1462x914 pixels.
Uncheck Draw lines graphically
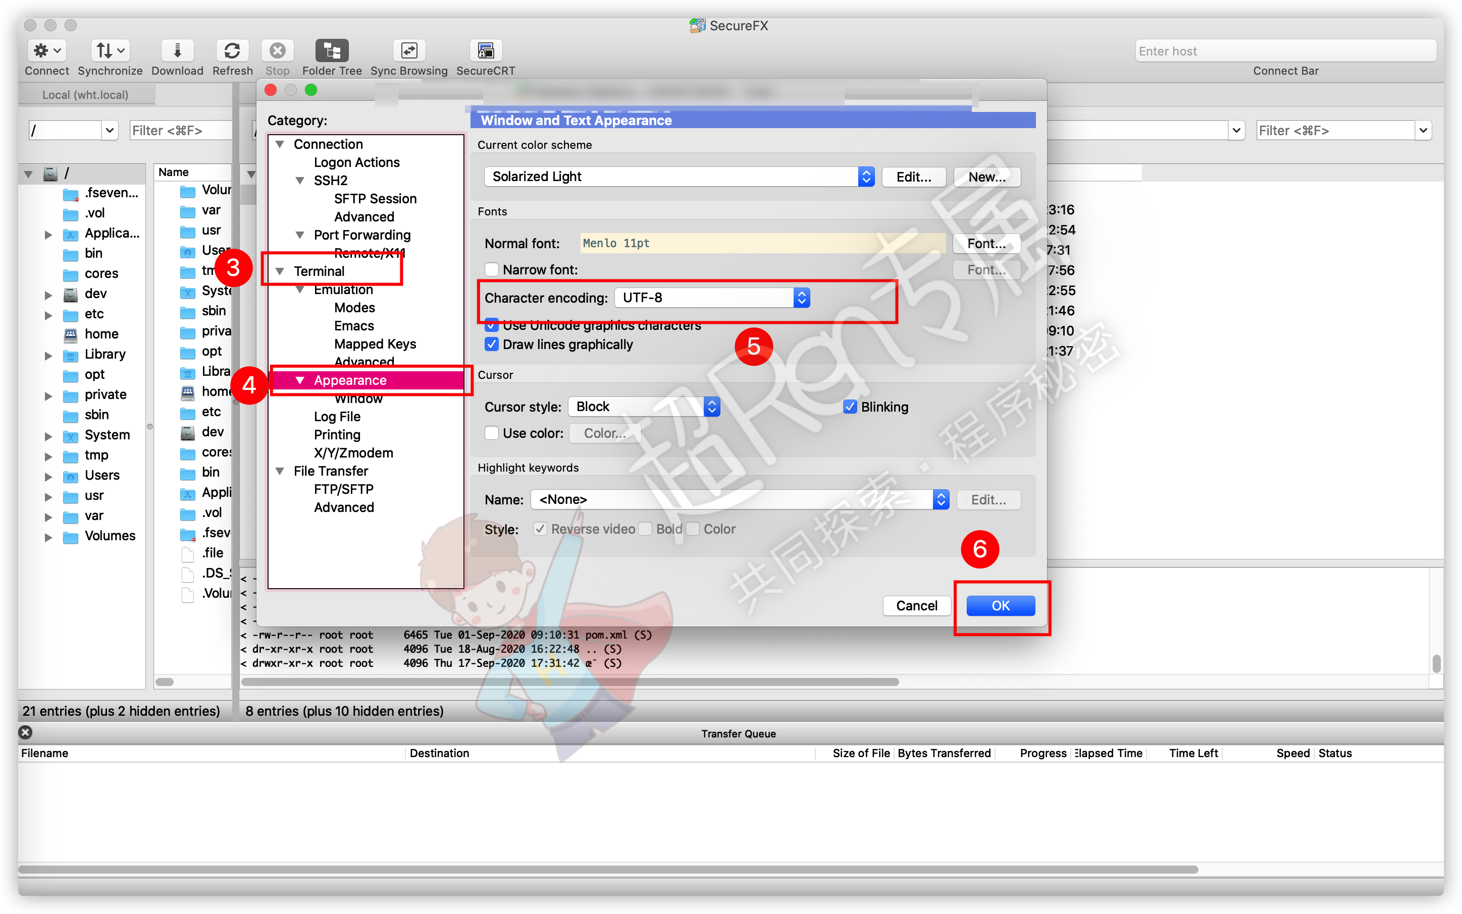point(492,345)
